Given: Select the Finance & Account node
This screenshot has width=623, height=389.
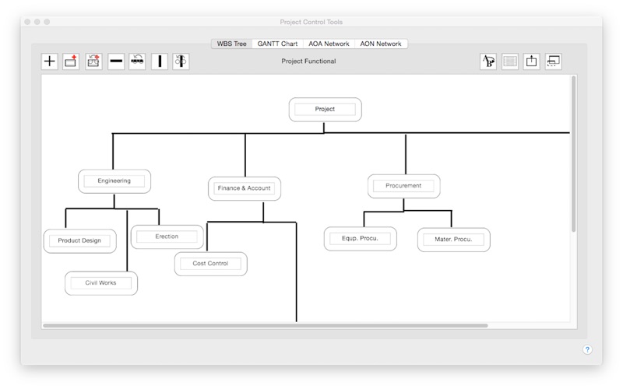Looking at the screenshot, I should tap(245, 188).
